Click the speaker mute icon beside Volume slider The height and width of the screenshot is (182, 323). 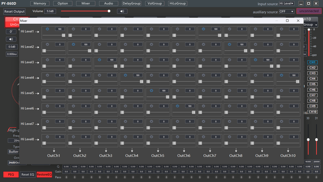click(122, 11)
